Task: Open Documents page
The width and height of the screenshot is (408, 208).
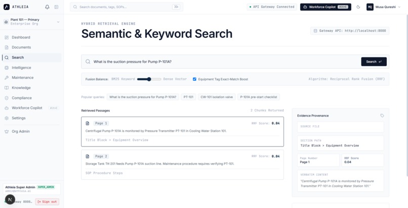Action: (32, 47)
